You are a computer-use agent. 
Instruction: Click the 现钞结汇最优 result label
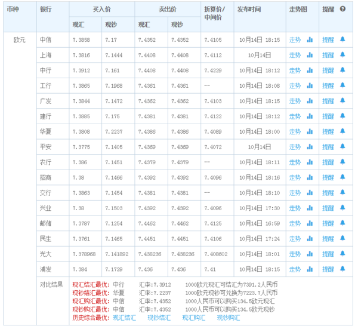click(x=91, y=293)
